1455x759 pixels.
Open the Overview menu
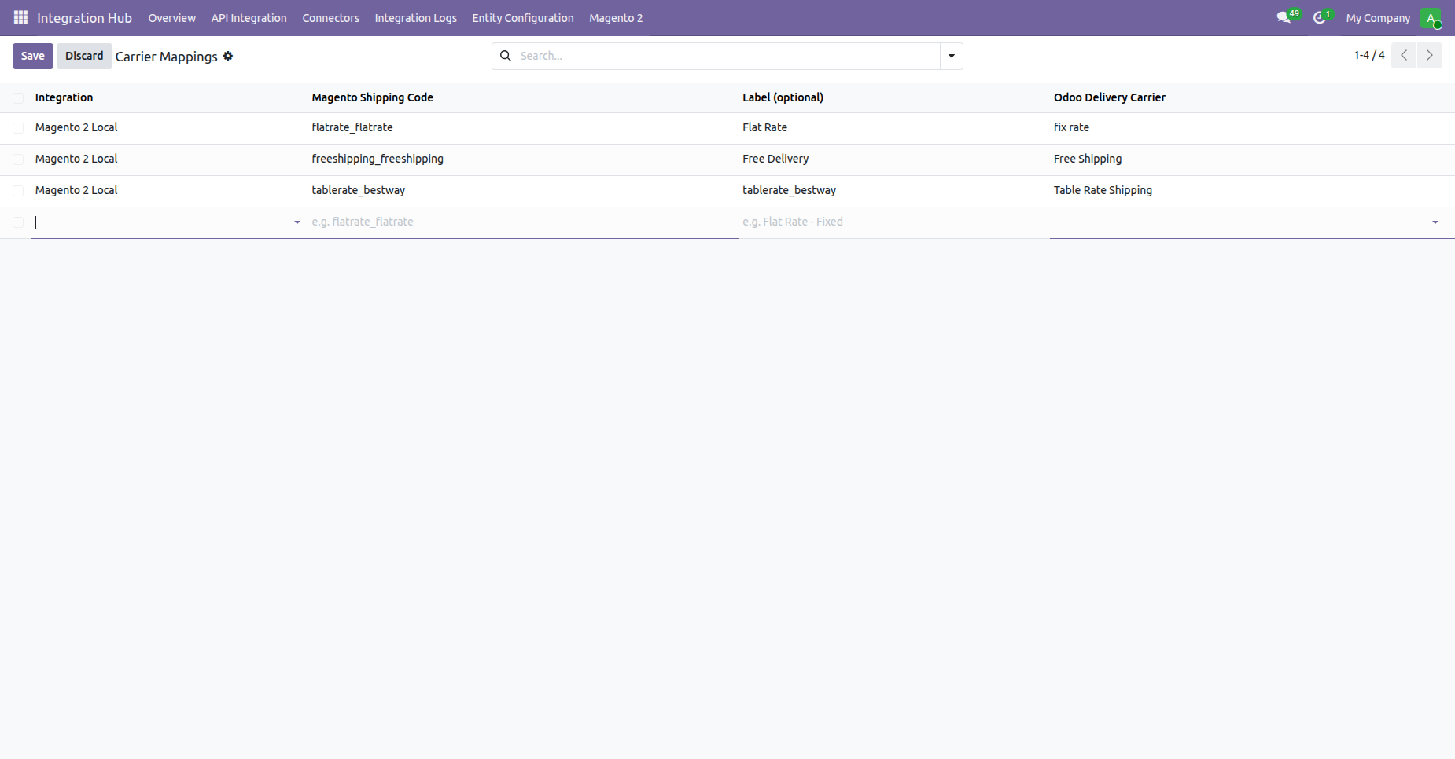click(x=171, y=18)
